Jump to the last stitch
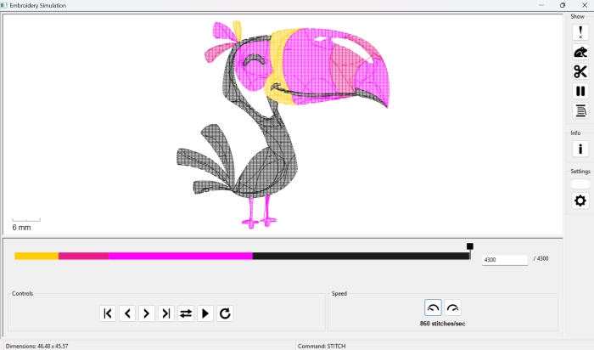Image resolution: width=594 pixels, height=350 pixels. [166, 313]
